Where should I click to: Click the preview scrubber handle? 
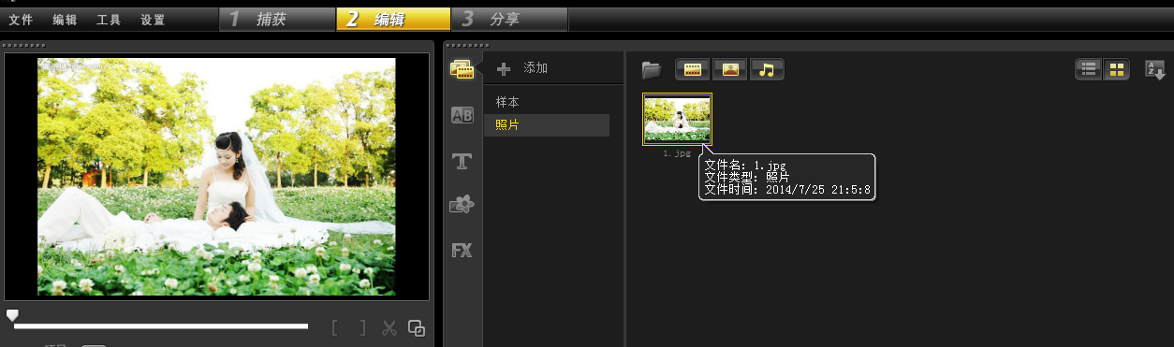pos(12,315)
